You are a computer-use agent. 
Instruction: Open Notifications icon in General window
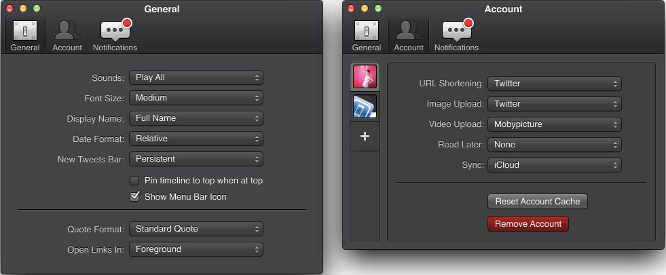115,30
